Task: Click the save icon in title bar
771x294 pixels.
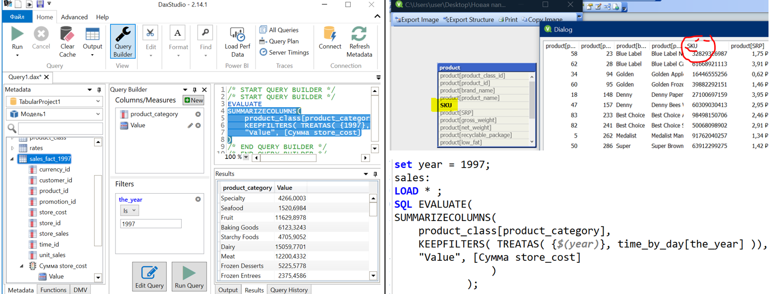Action: [x=40, y=4]
